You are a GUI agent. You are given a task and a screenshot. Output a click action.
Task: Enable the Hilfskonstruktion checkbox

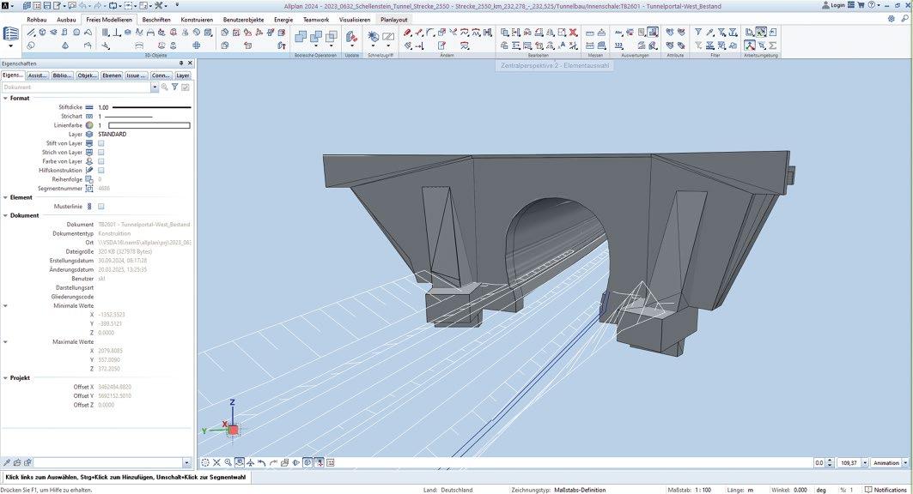pos(100,170)
